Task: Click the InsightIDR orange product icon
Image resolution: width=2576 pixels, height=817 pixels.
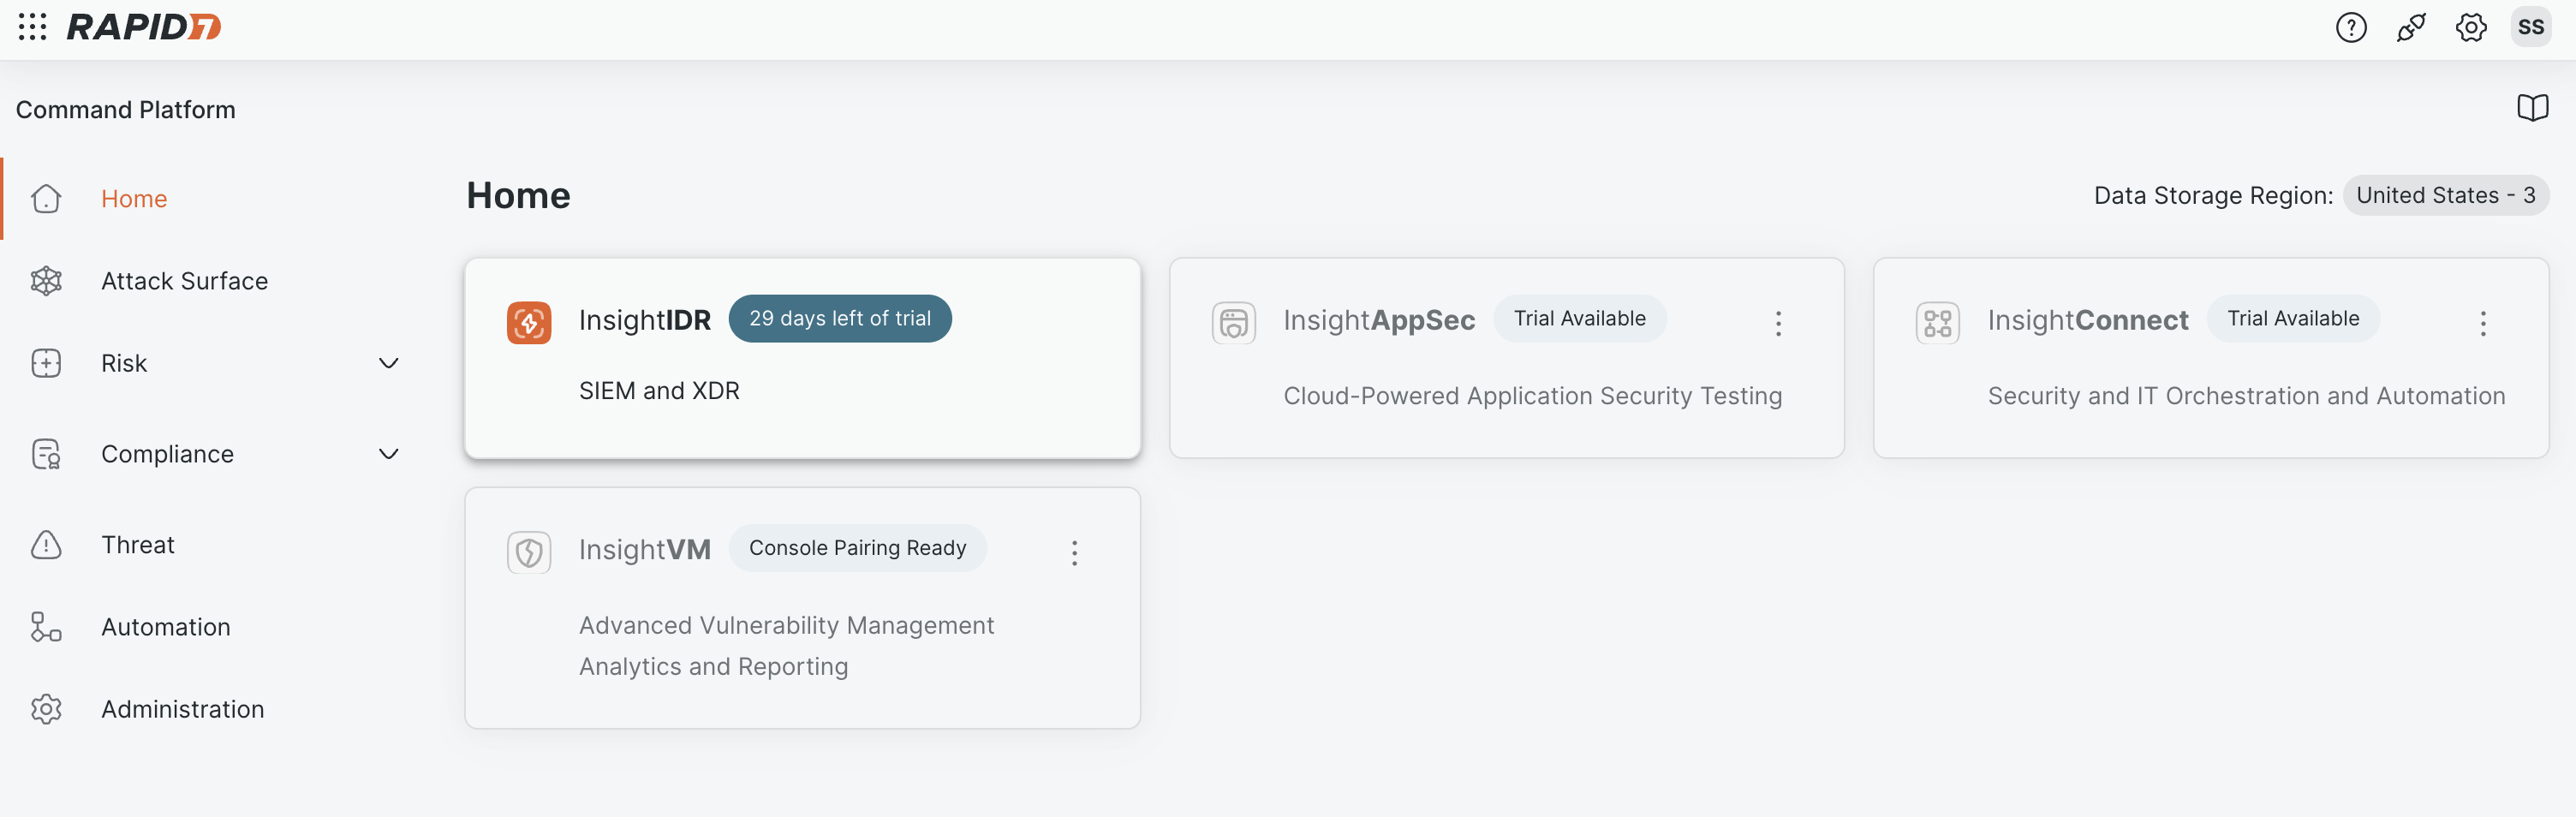Action: 529,322
